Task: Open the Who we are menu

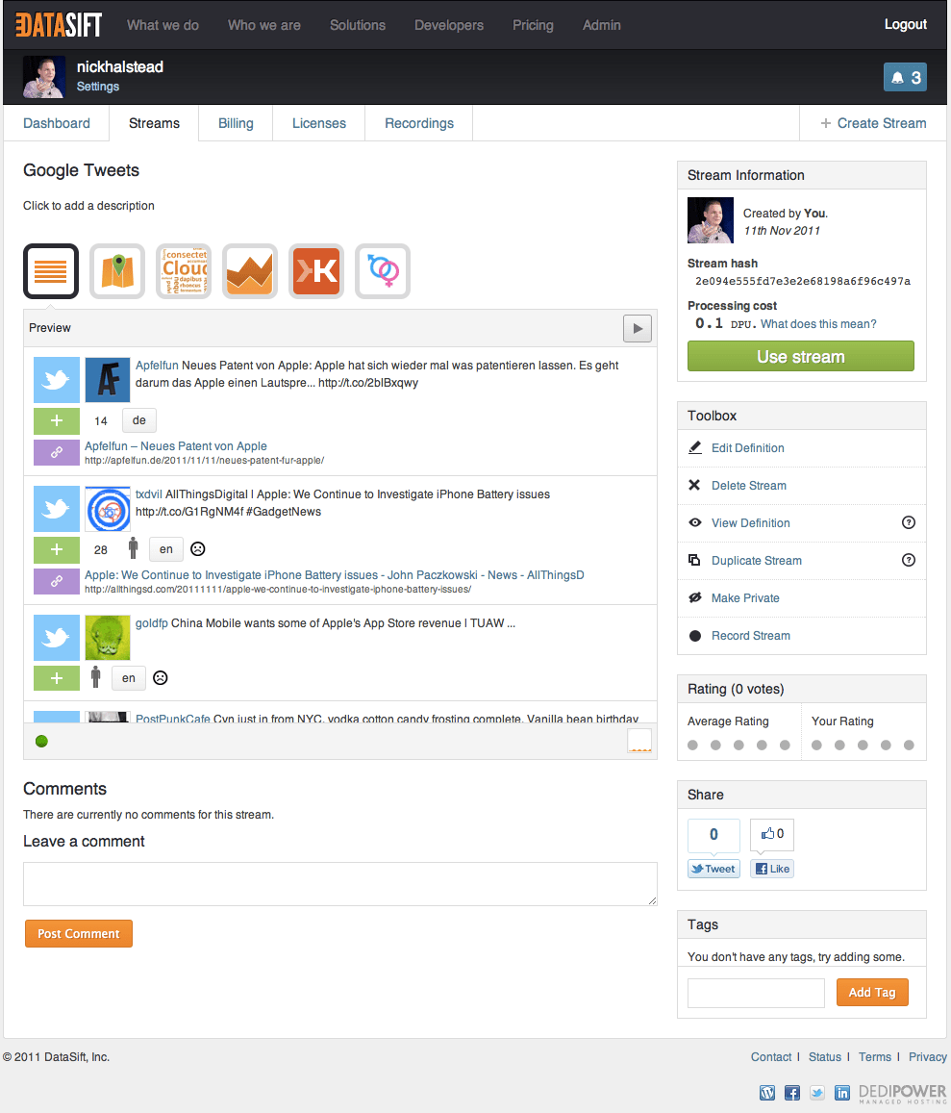Action: point(264,25)
